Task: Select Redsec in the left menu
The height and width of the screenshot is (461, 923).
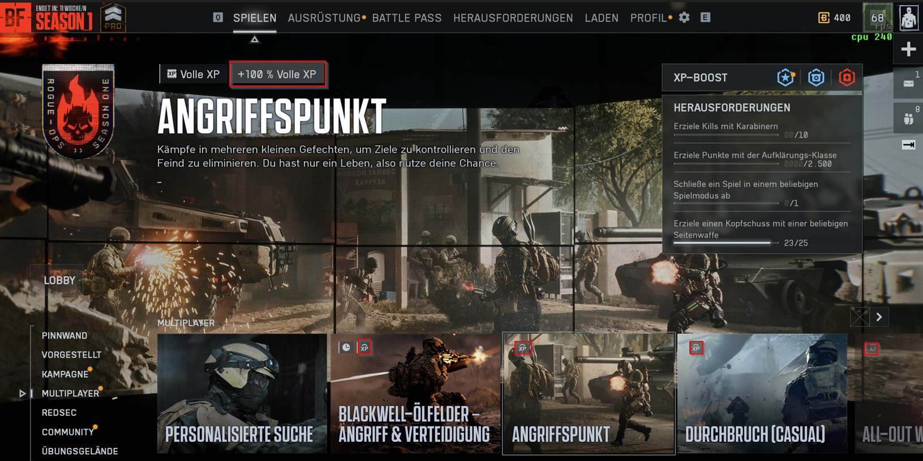Action: coord(59,413)
